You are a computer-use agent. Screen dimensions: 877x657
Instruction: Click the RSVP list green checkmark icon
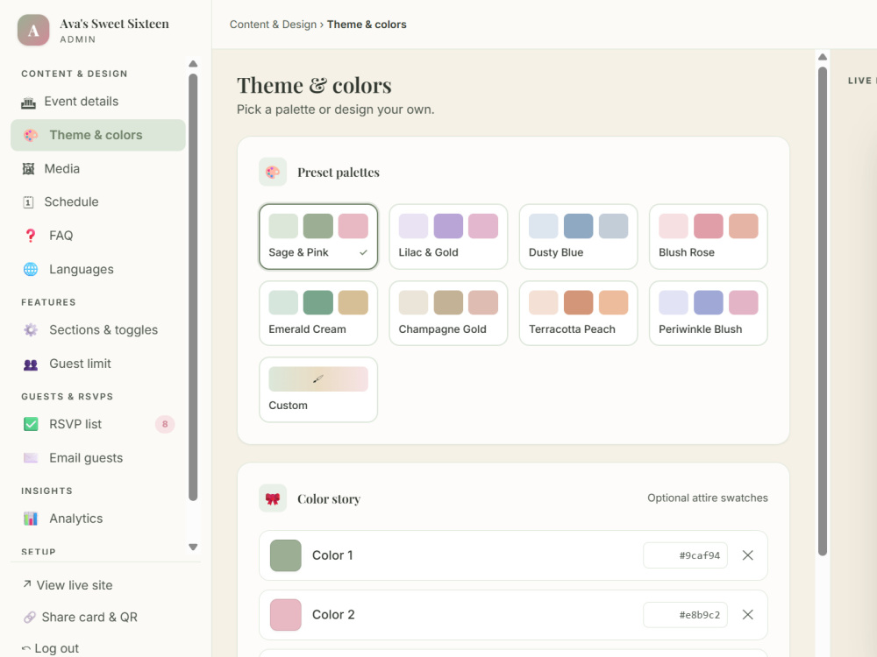point(31,424)
